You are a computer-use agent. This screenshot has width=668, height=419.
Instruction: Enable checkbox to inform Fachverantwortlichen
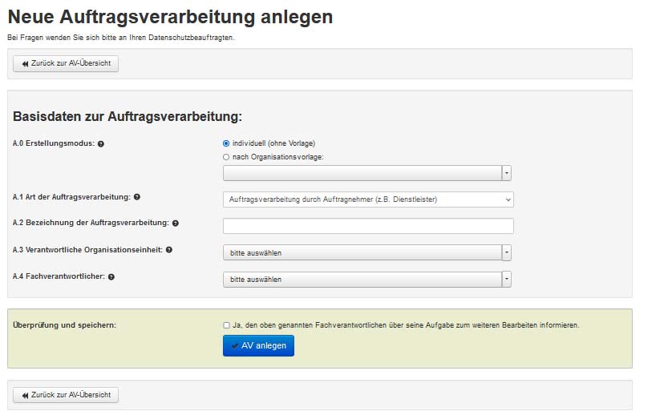pyautogui.click(x=226, y=325)
